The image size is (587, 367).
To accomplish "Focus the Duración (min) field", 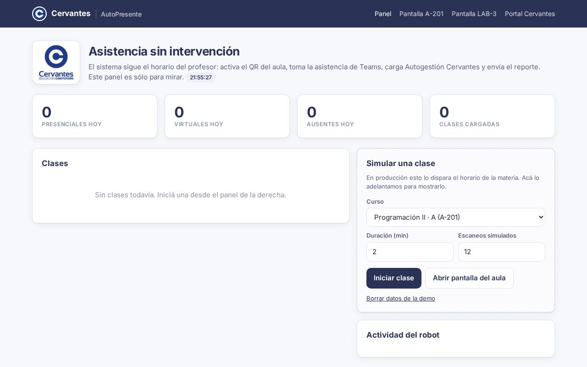I will pyautogui.click(x=410, y=252).
